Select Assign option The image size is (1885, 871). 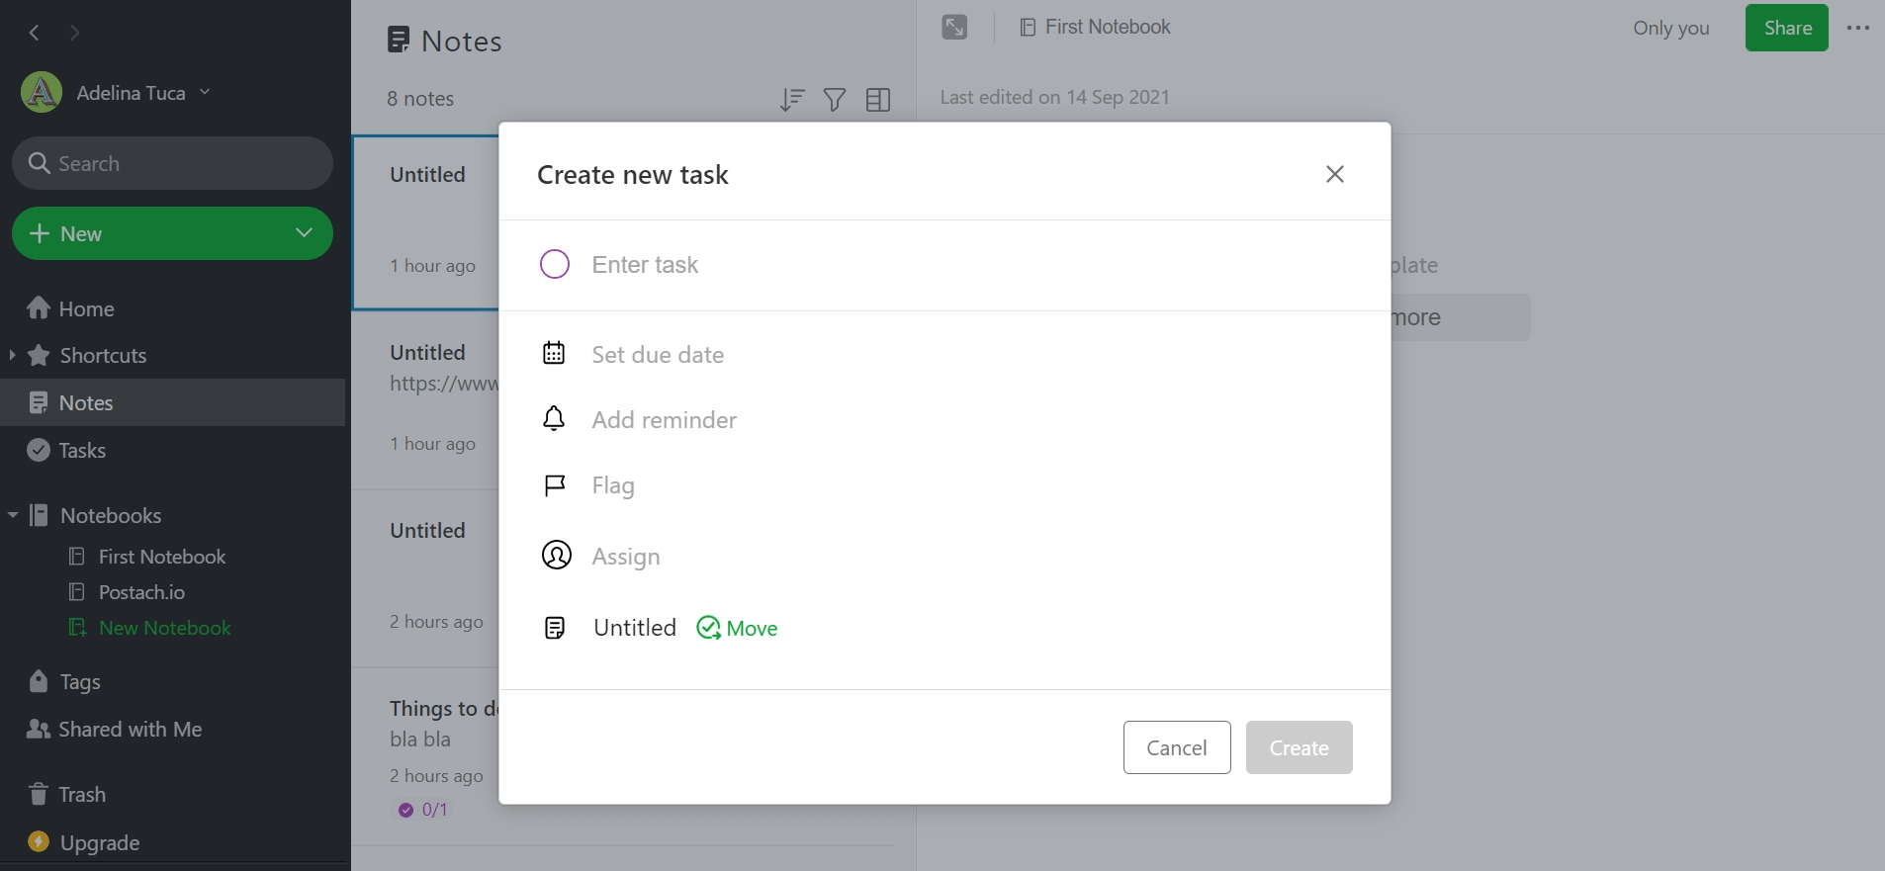click(626, 557)
